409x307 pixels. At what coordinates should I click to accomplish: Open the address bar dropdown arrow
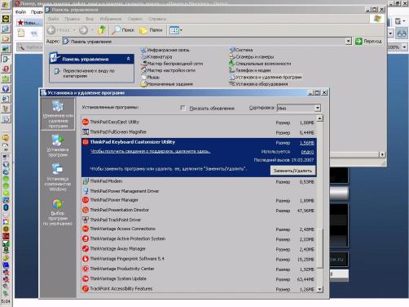pyautogui.click(x=349, y=42)
